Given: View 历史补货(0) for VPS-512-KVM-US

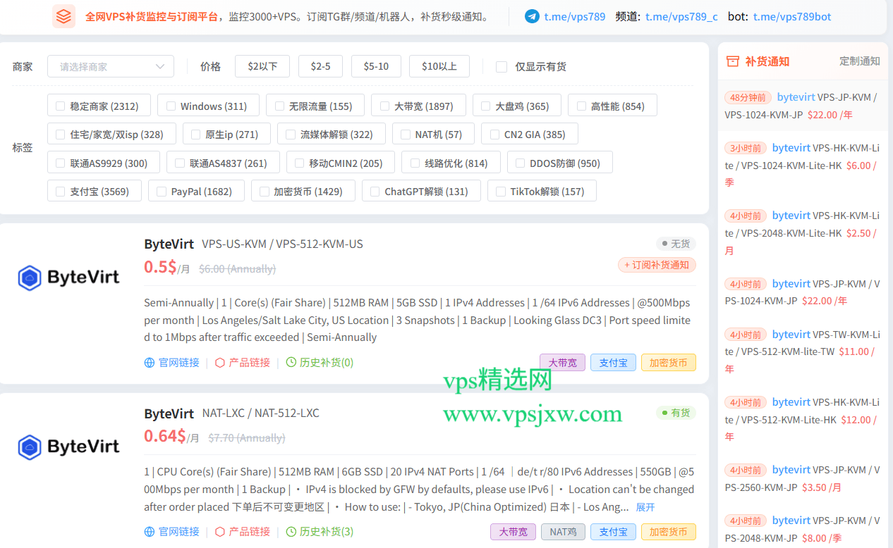Looking at the screenshot, I should pos(320,363).
